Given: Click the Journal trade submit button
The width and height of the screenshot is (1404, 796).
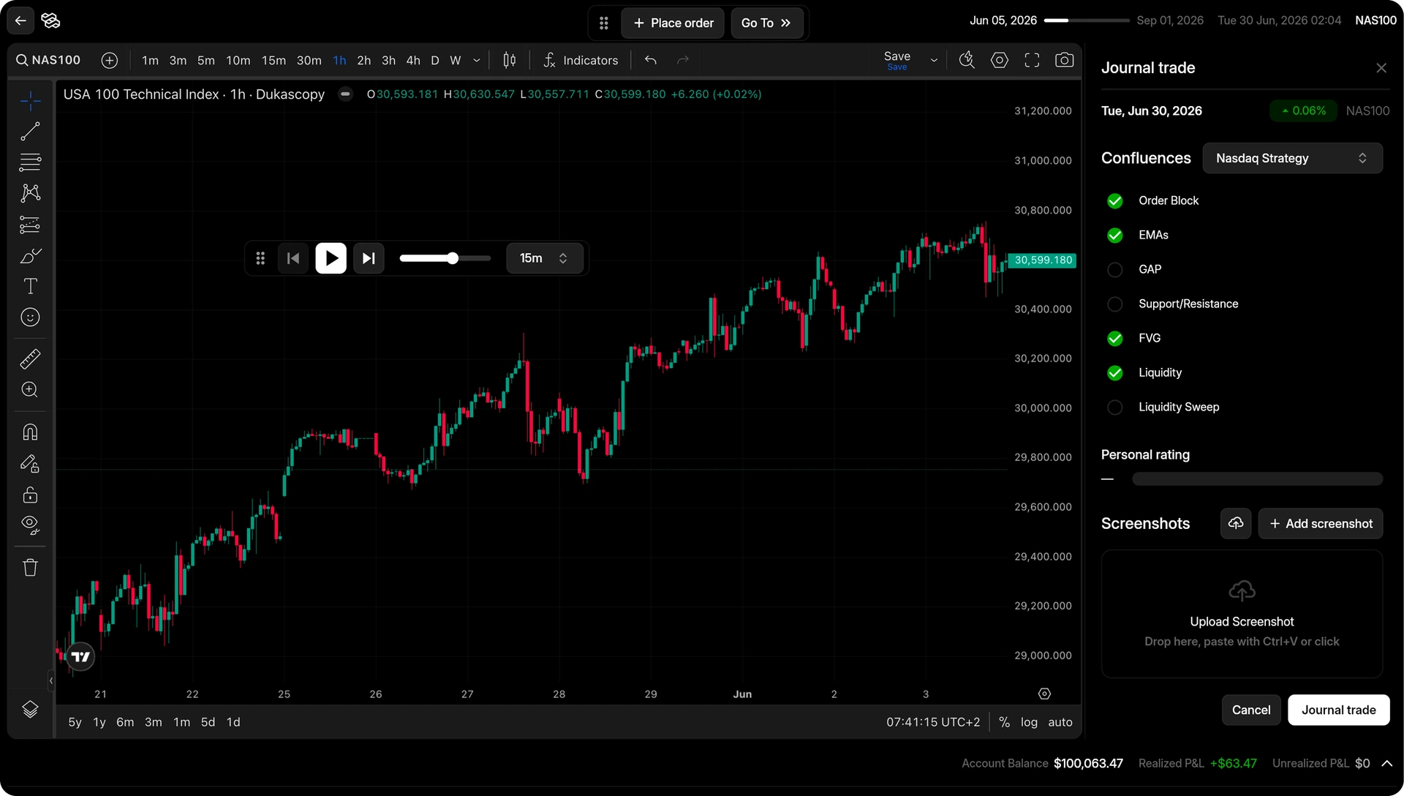Looking at the screenshot, I should 1338,710.
